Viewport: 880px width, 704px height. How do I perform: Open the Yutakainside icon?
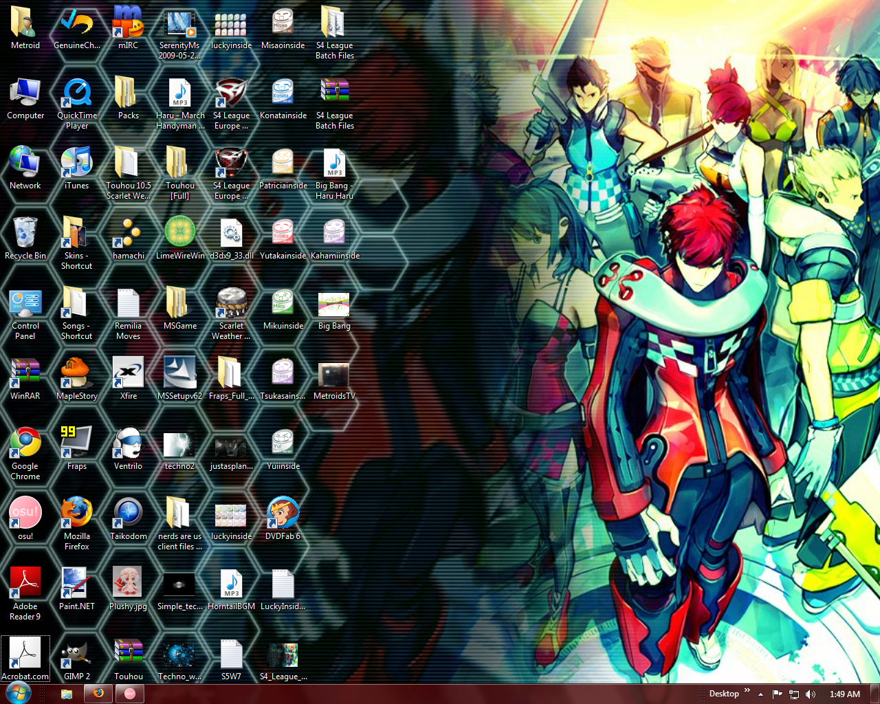point(283,239)
